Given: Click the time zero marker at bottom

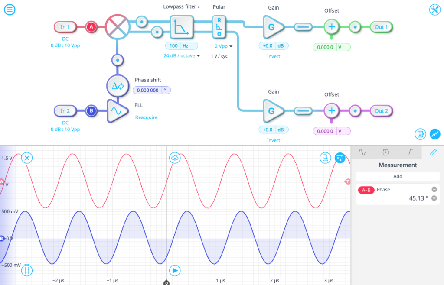Looking at the screenshot, I should click(166, 282).
